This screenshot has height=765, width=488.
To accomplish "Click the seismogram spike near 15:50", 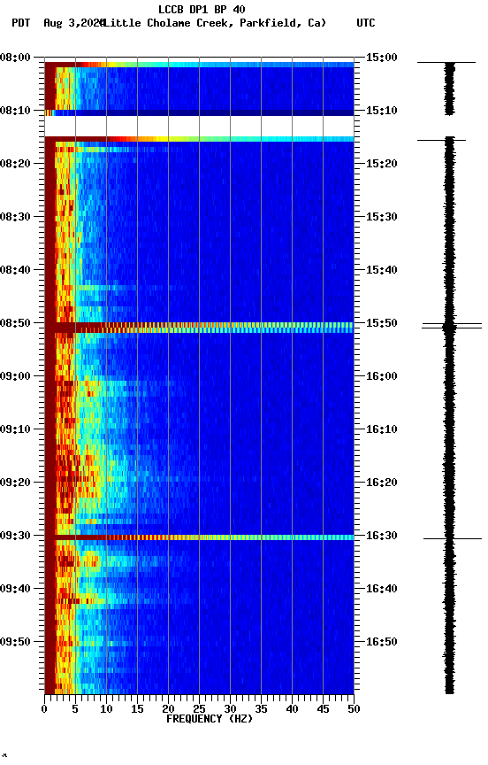I will [x=452, y=326].
